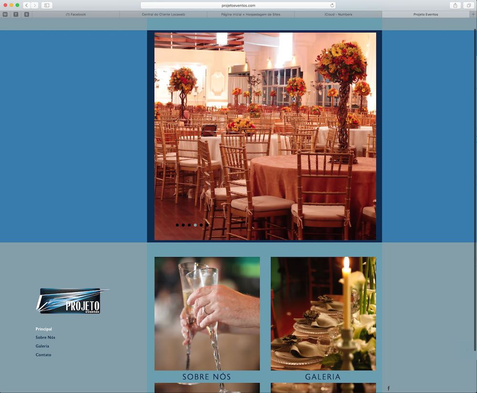Viewport: 477px width, 393px height.
Task: Click the highlighted fourth slideshow dot
Action: tap(195, 225)
